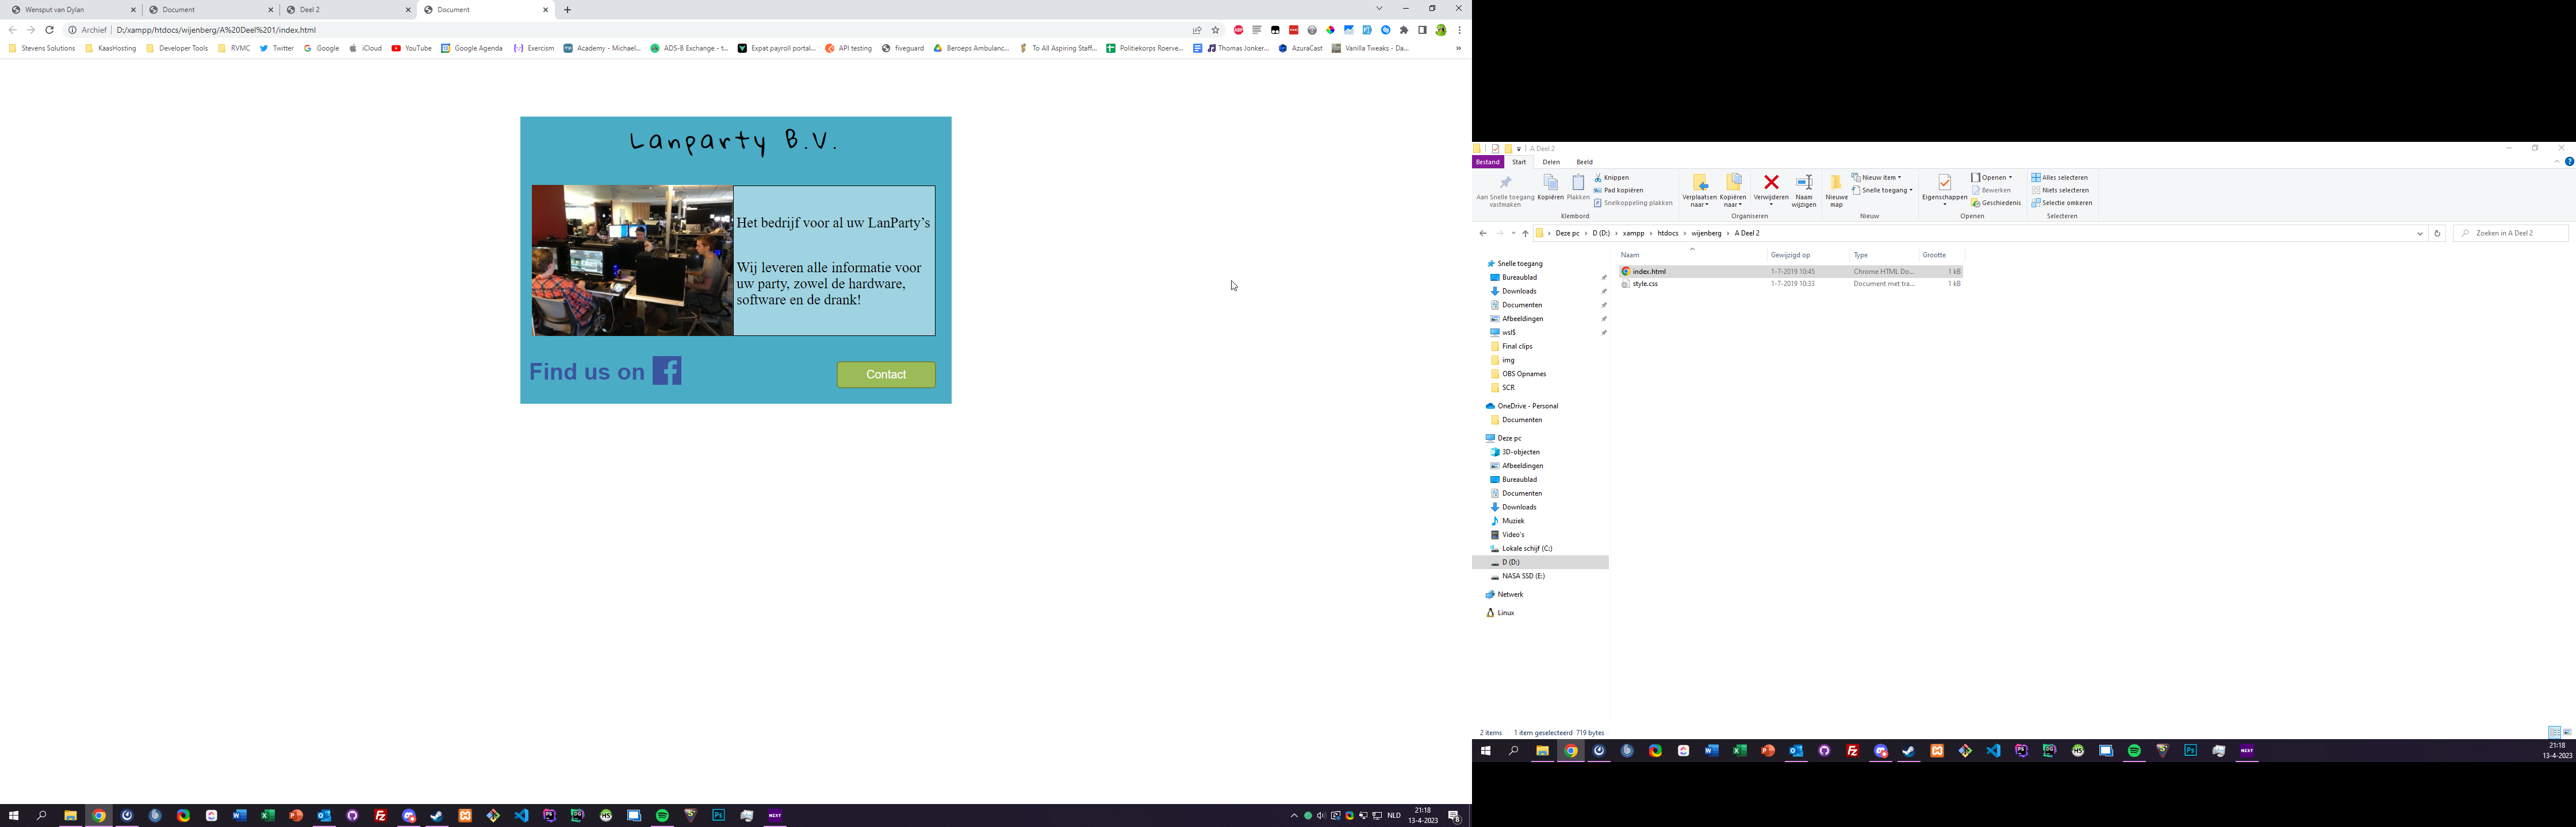The height and width of the screenshot is (827, 2576).
Task: Open the Nieuw item dropdown
Action: [x=1877, y=178]
